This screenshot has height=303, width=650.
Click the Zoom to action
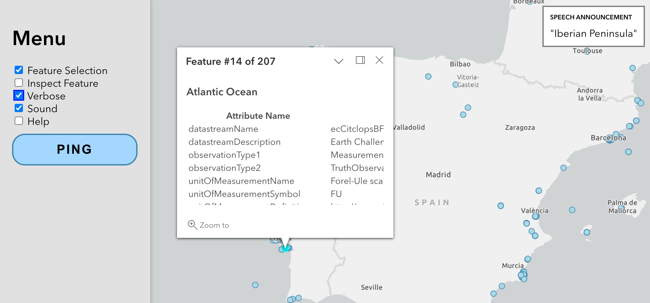pyautogui.click(x=208, y=225)
